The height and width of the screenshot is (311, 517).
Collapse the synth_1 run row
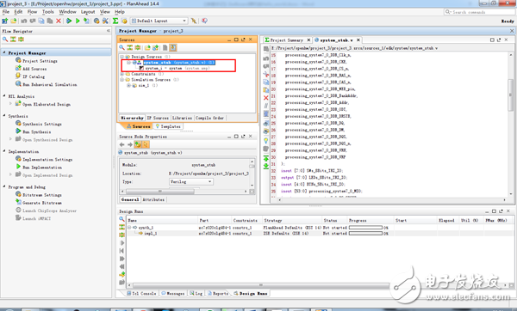(129, 228)
